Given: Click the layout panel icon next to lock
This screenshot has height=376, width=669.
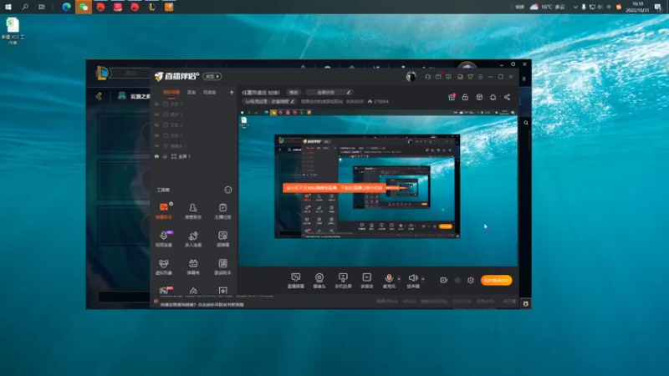Looking at the screenshot, I should (479, 97).
